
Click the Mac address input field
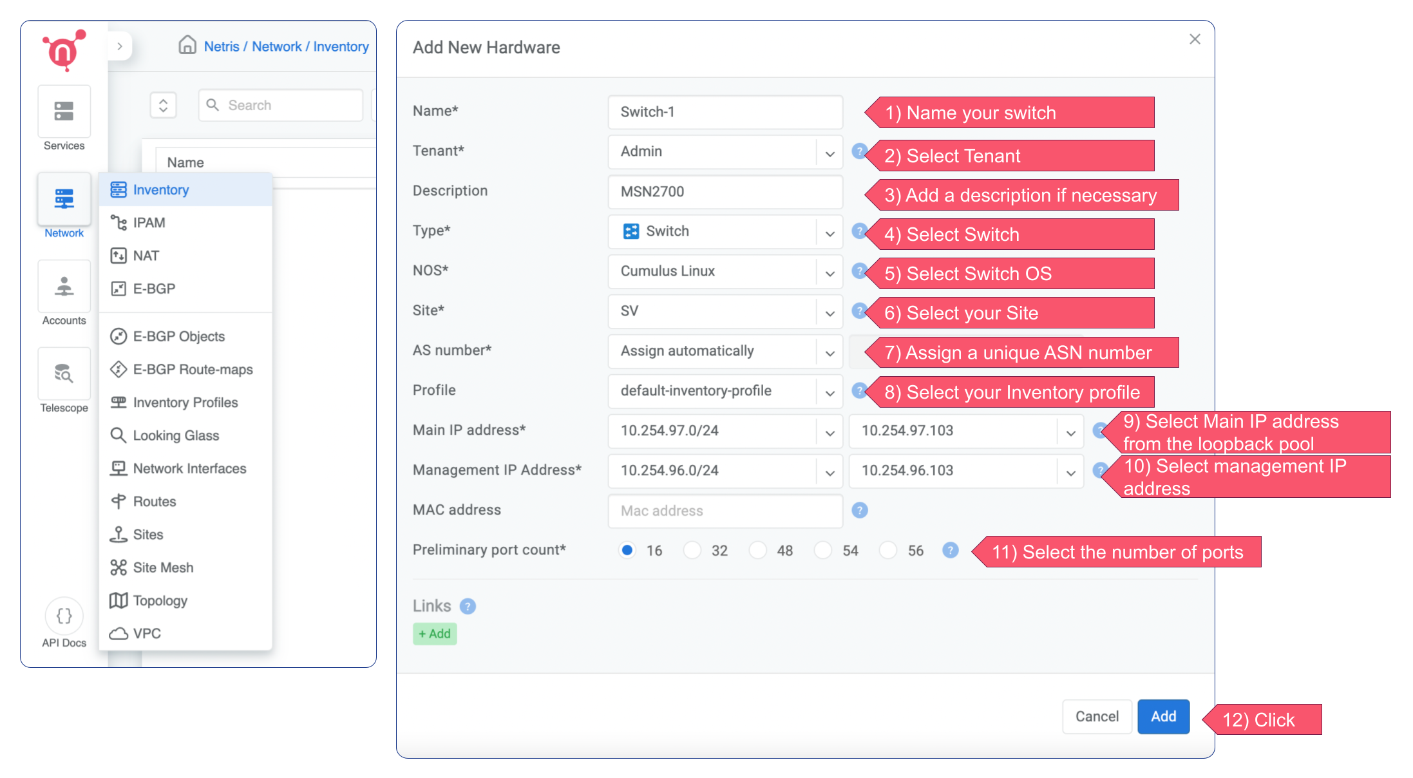point(725,511)
